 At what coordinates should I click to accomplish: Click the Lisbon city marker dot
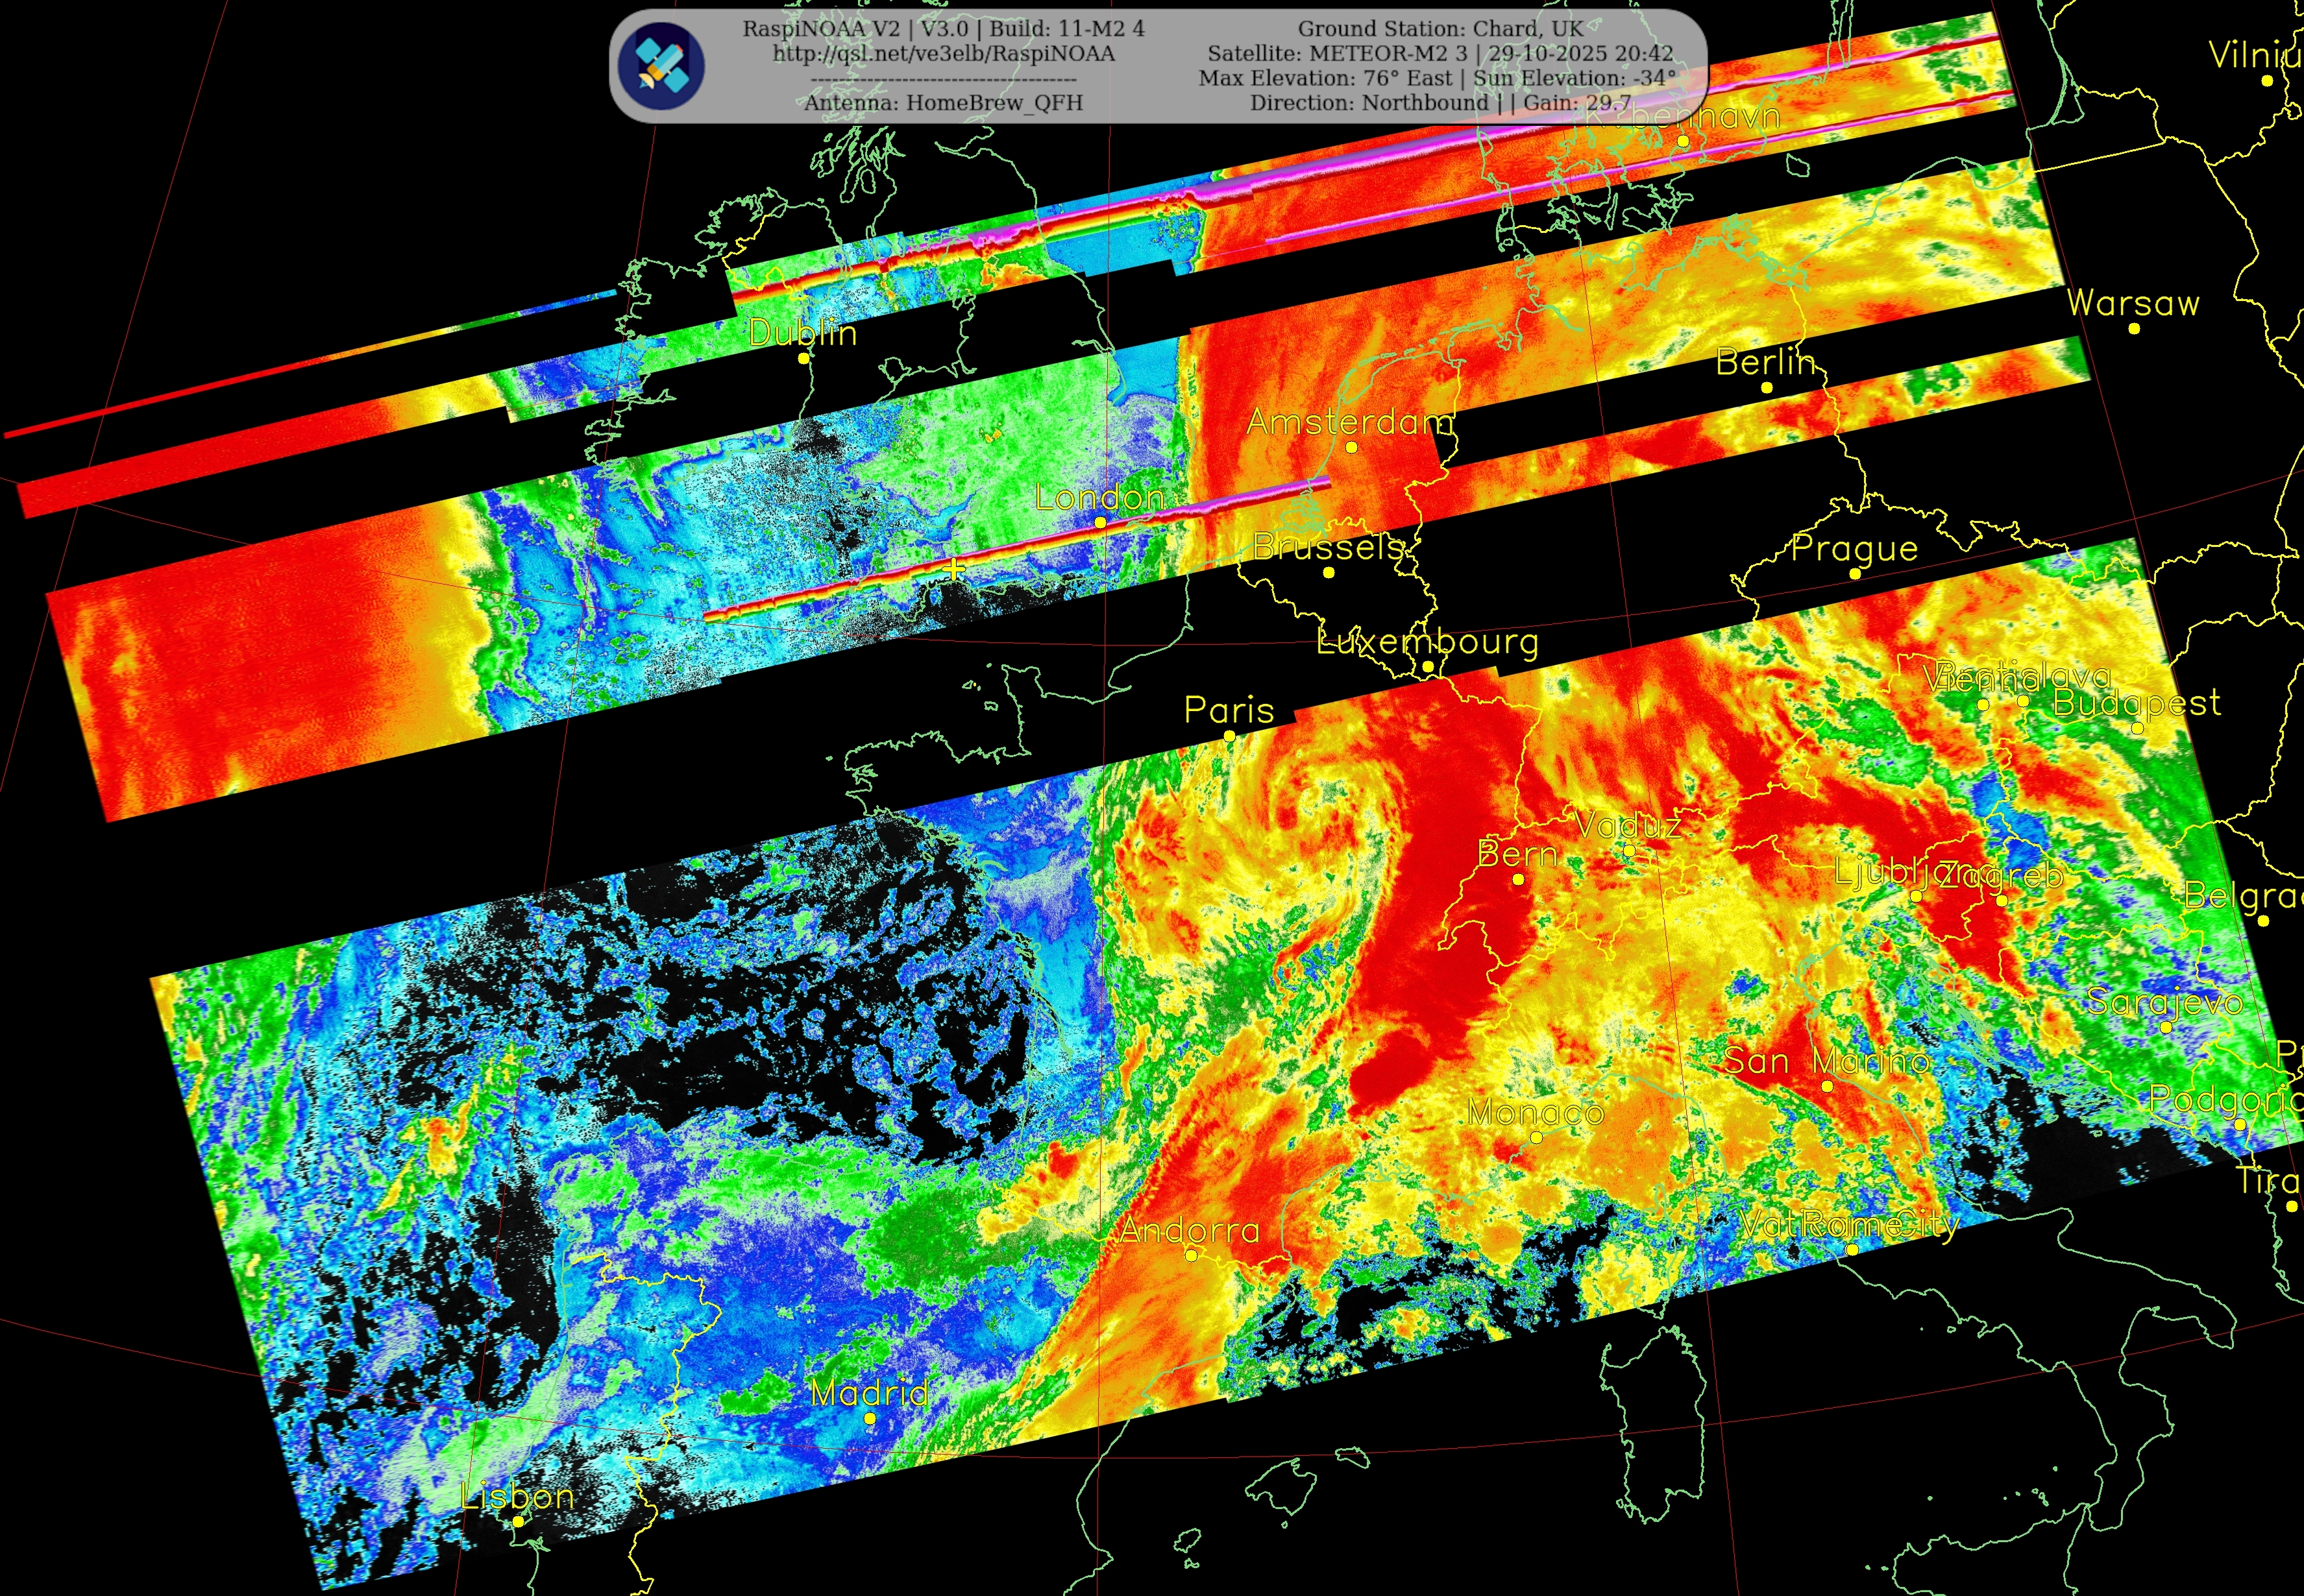518,1521
